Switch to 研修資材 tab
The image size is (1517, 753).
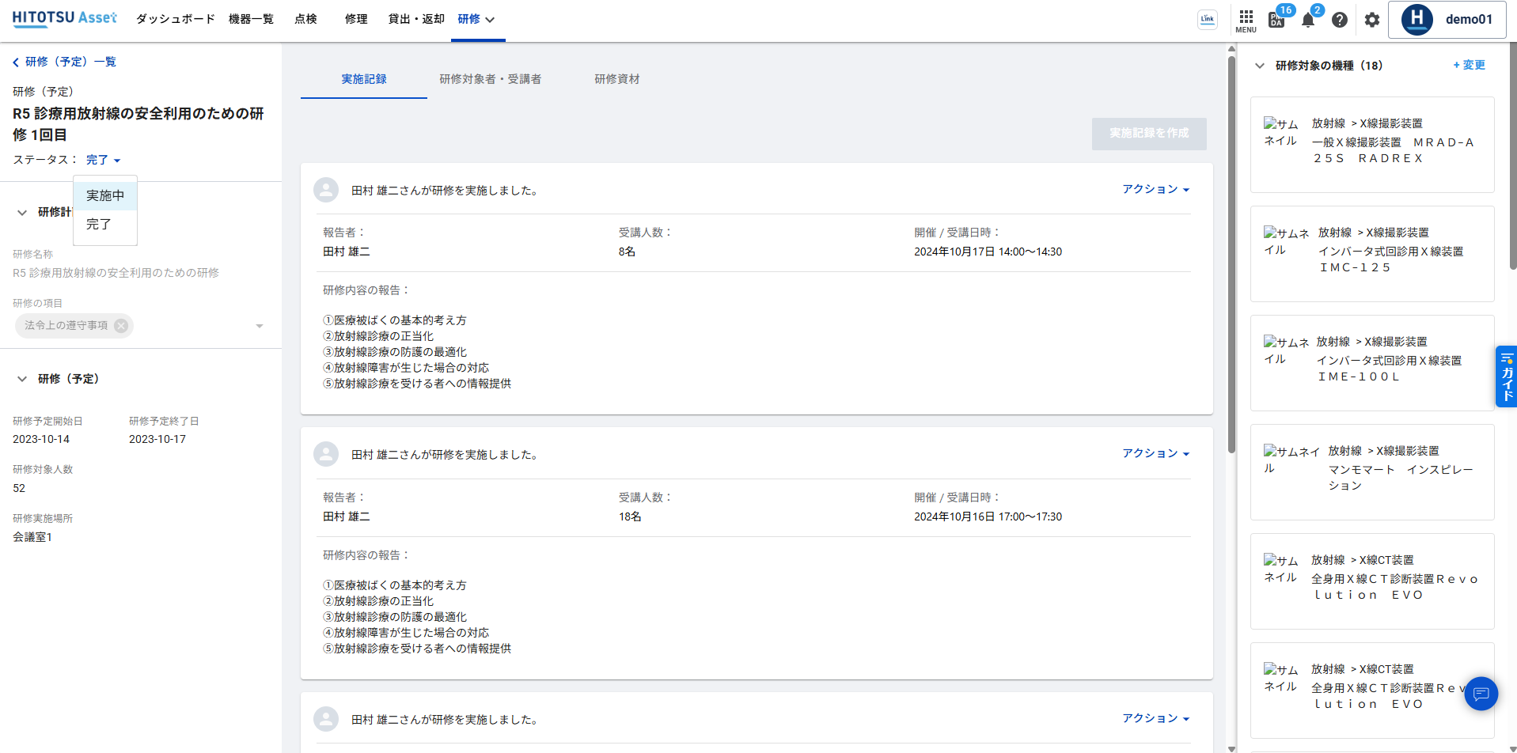click(617, 79)
